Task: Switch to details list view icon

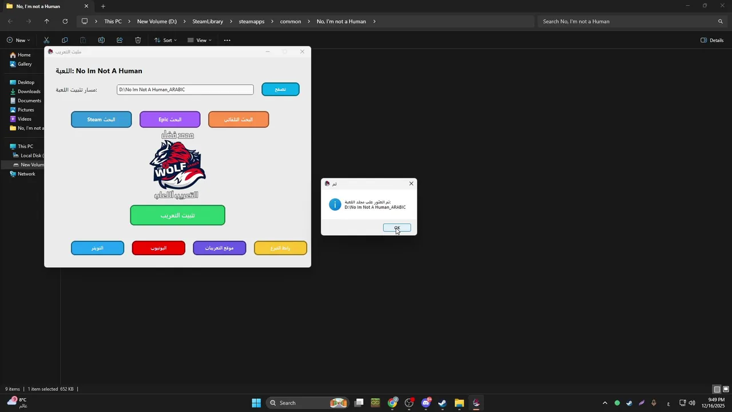Action: (x=717, y=389)
